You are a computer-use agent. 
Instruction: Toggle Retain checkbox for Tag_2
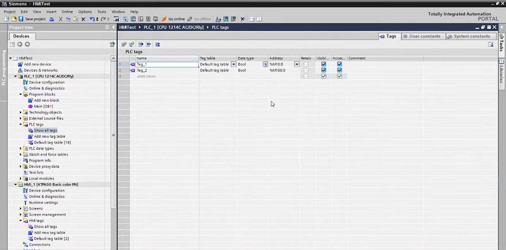pyautogui.click(x=306, y=70)
